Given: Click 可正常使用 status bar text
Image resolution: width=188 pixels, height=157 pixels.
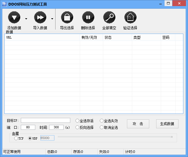Looking at the screenshot, I should click(12, 152).
